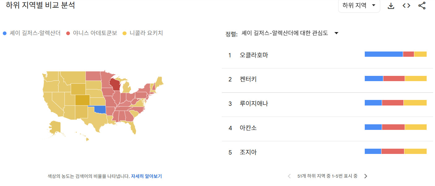435x186 pixels.
Task: Select 켄터키 in the ranking list
Action: (248, 79)
